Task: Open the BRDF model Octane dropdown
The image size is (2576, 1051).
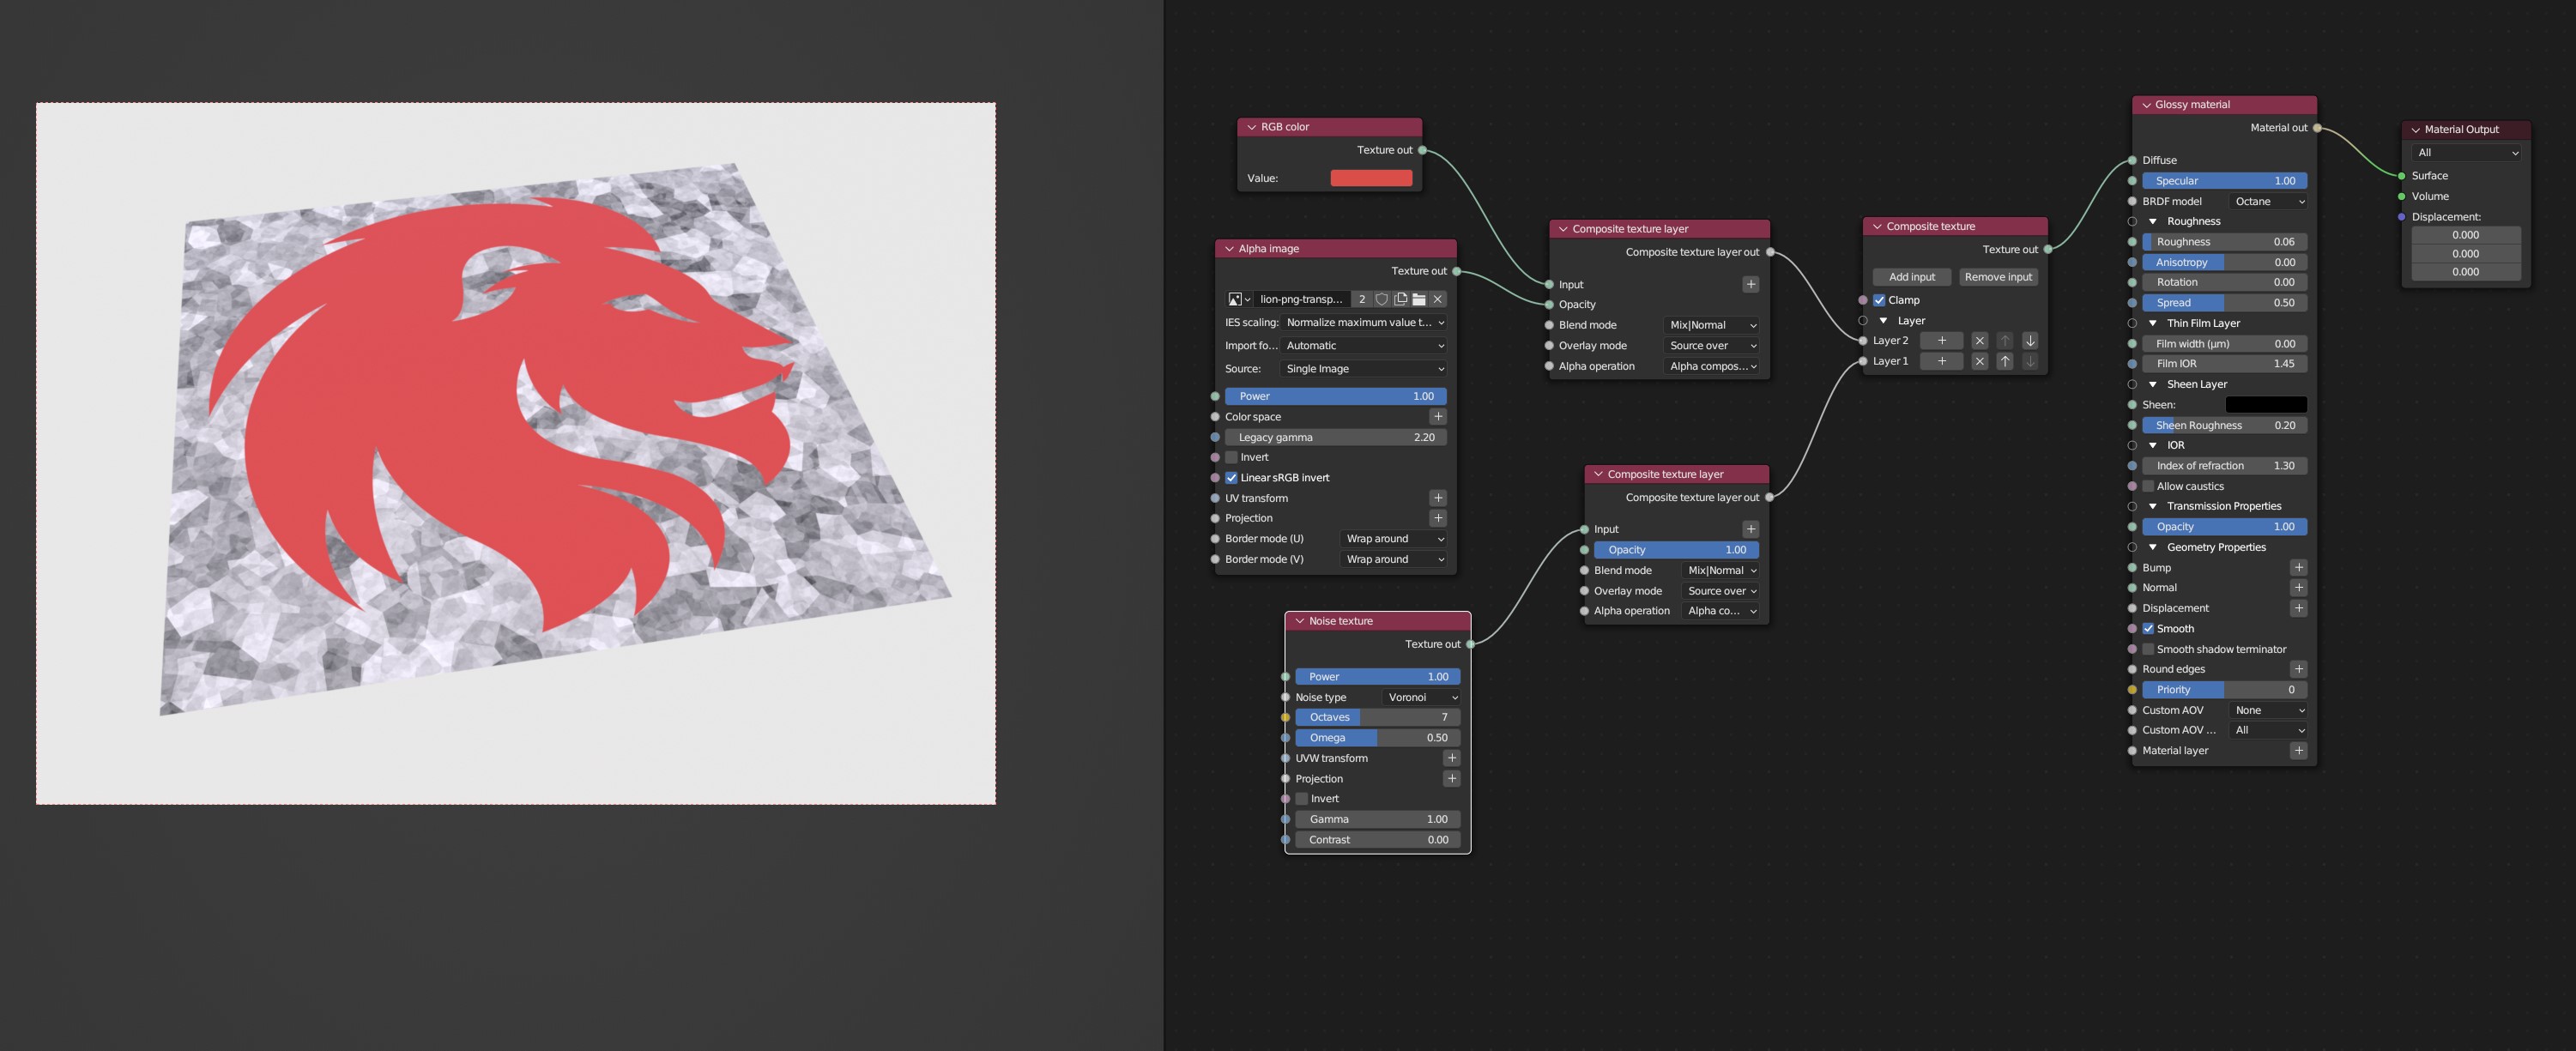Action: [x=2268, y=201]
